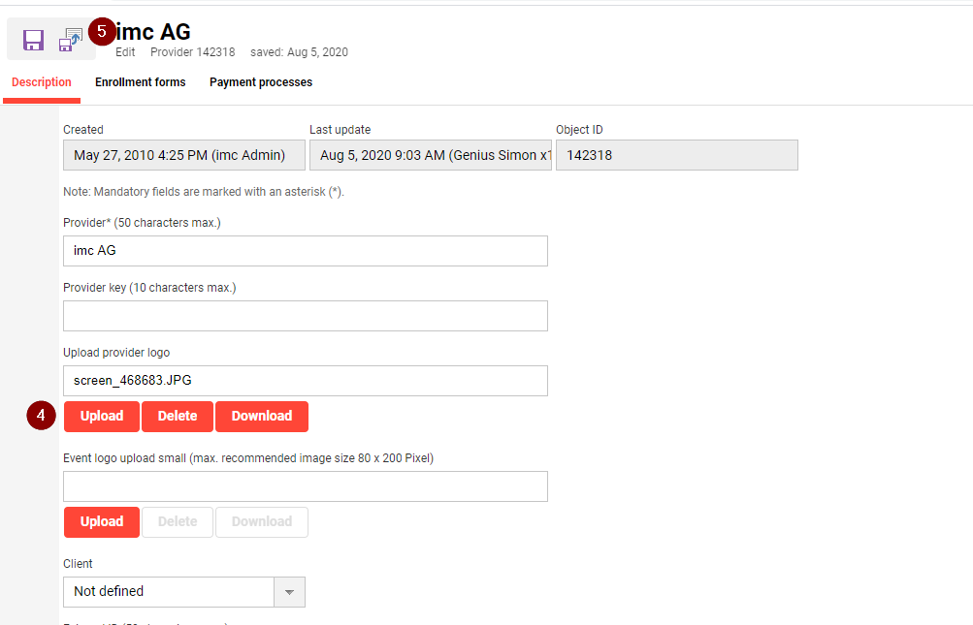This screenshot has height=625, width=973.
Task: Click the Save and close icon
Action: [71, 40]
